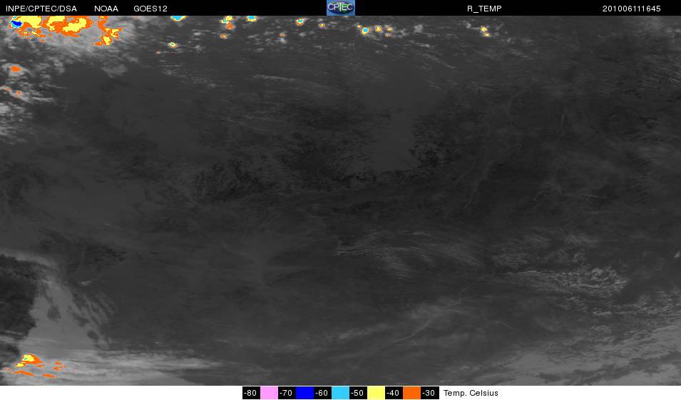Click the Temp. Celsius legend label
The width and height of the screenshot is (681, 400).
[x=471, y=393]
